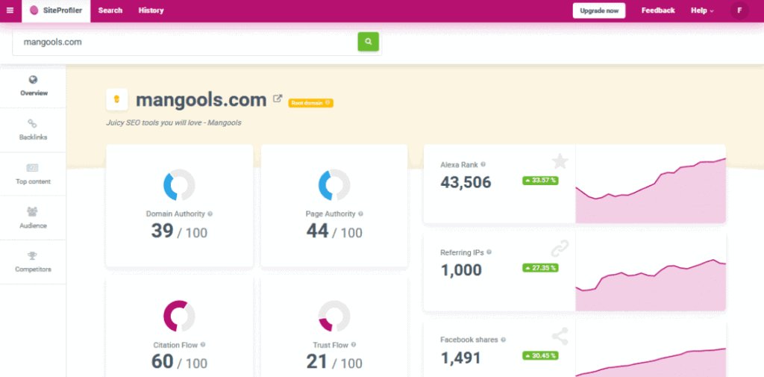
Task: Click the Page Authority info icon
Action: 361,214
